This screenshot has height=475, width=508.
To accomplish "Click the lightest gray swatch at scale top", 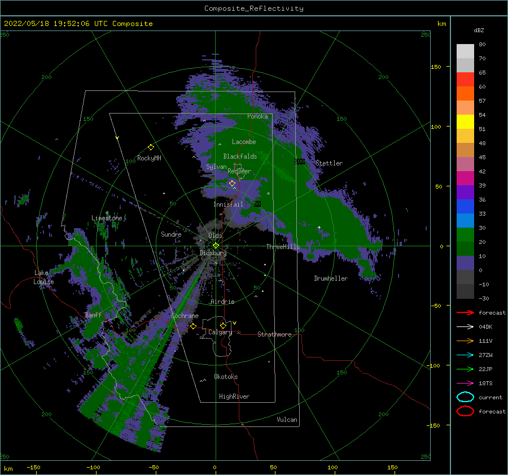I will [465, 51].
